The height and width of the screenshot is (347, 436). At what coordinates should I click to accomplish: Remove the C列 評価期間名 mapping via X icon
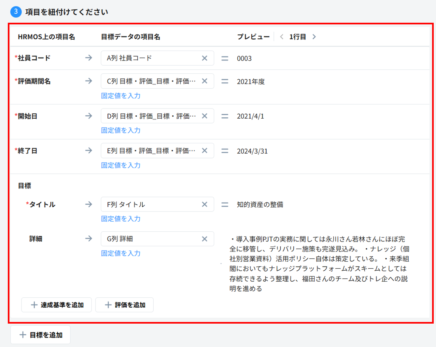[204, 81]
